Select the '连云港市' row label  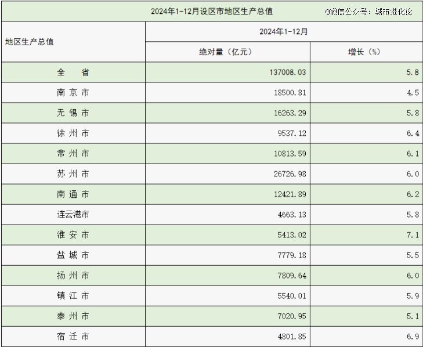[73, 214]
